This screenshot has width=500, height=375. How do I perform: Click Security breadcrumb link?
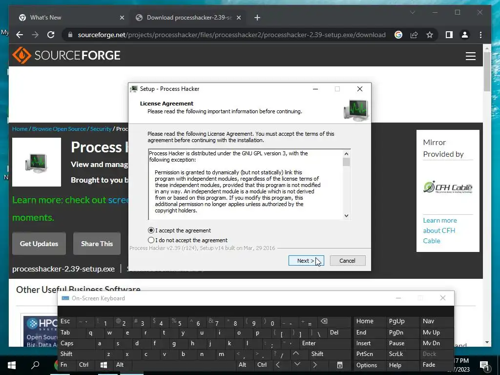pyautogui.click(x=101, y=129)
